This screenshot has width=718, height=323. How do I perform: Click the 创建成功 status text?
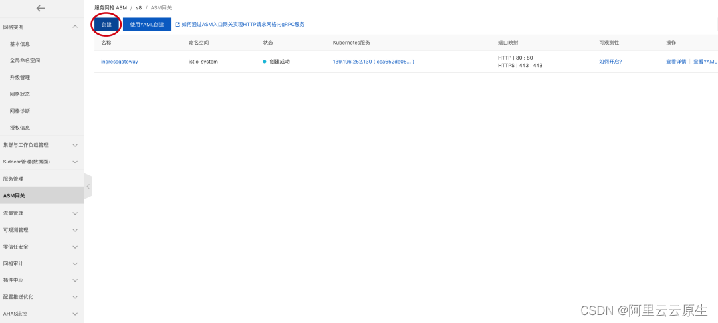[x=279, y=62]
